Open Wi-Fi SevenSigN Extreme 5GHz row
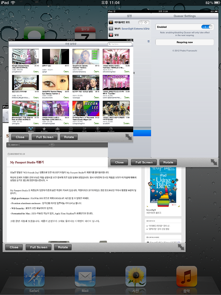Screen dimensions: 221x295 (x=130, y=29)
